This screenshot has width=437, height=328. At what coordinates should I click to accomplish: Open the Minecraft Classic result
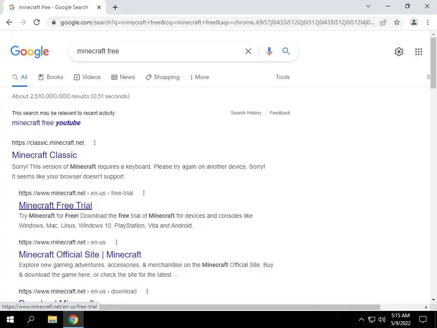click(44, 155)
